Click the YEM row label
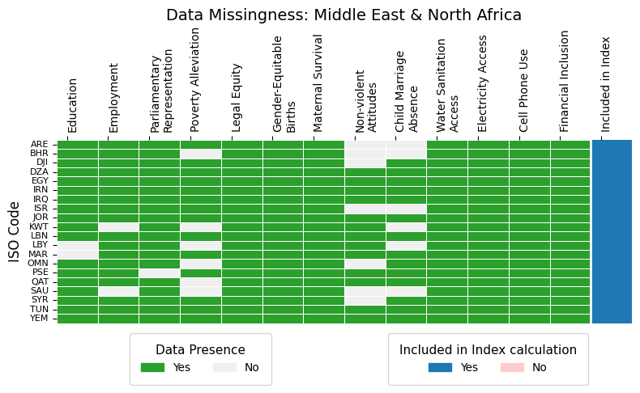Viewport: 640px width, 393px height. 39,319
